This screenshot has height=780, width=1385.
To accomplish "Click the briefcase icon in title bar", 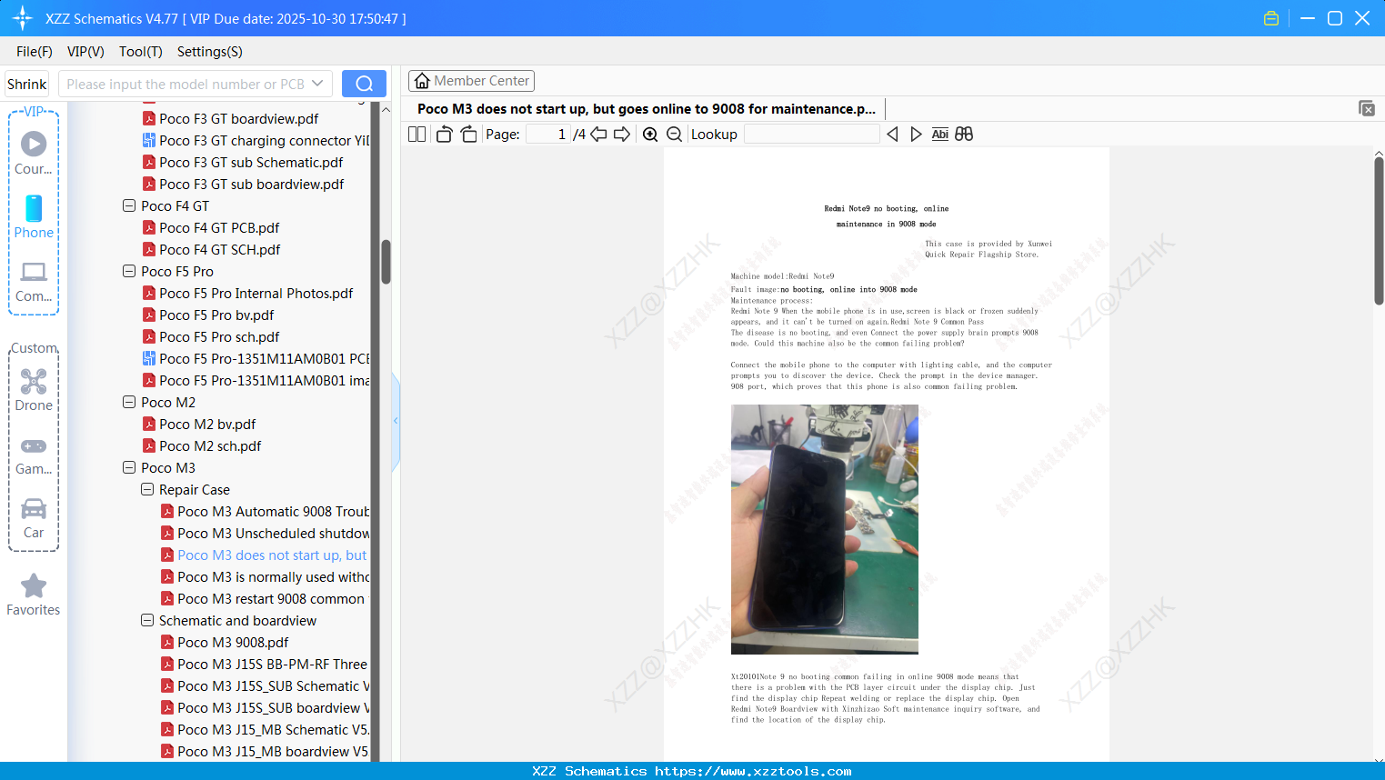I will [1270, 17].
